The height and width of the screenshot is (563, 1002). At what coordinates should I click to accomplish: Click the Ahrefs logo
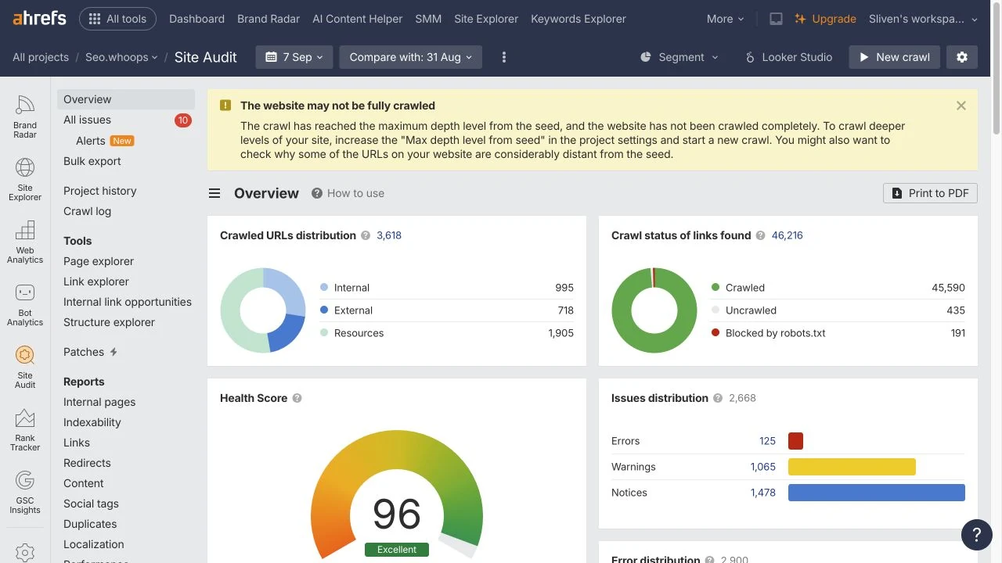pyautogui.click(x=39, y=19)
